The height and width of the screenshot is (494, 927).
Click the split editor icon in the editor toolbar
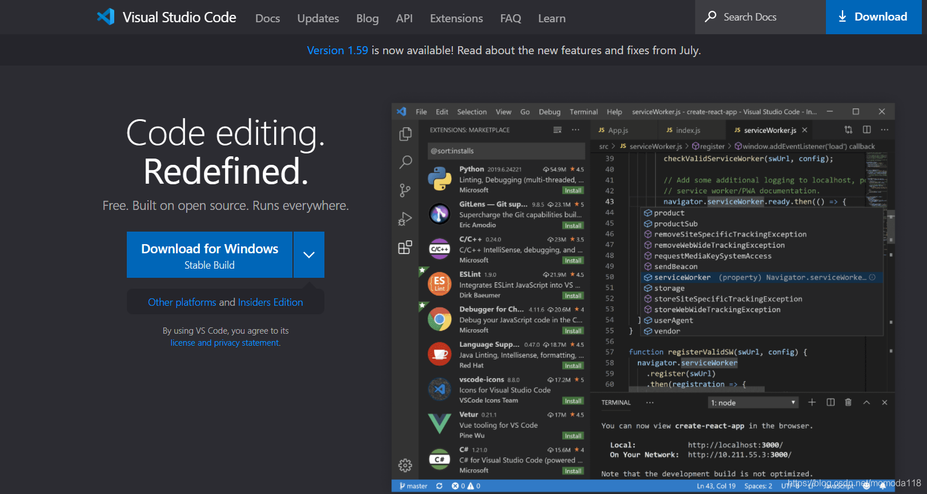866,130
